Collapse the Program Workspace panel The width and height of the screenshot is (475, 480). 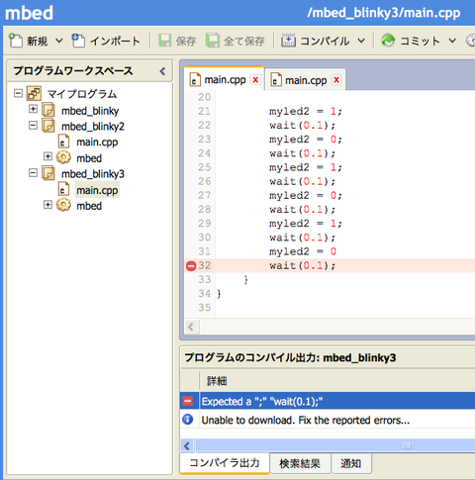[x=162, y=71]
